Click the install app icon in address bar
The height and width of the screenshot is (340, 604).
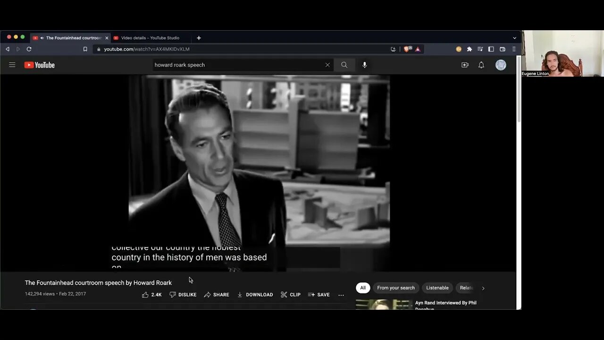coord(393,49)
